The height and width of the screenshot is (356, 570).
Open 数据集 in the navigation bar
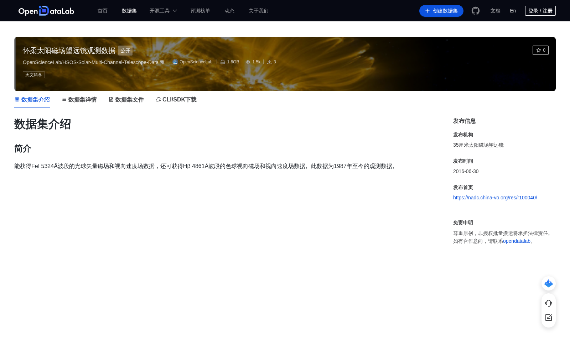click(129, 11)
